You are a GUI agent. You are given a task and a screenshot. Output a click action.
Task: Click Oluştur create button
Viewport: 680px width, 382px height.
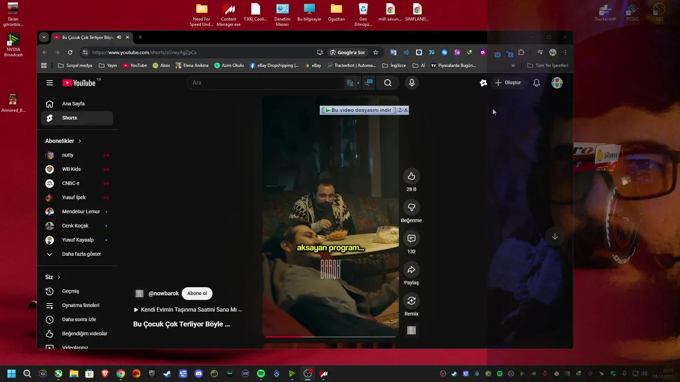pos(508,83)
